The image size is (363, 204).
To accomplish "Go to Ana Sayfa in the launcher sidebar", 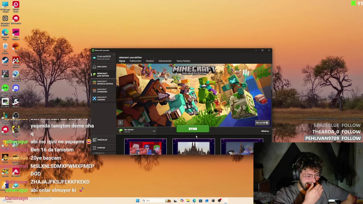I will pyautogui.click(x=103, y=67).
